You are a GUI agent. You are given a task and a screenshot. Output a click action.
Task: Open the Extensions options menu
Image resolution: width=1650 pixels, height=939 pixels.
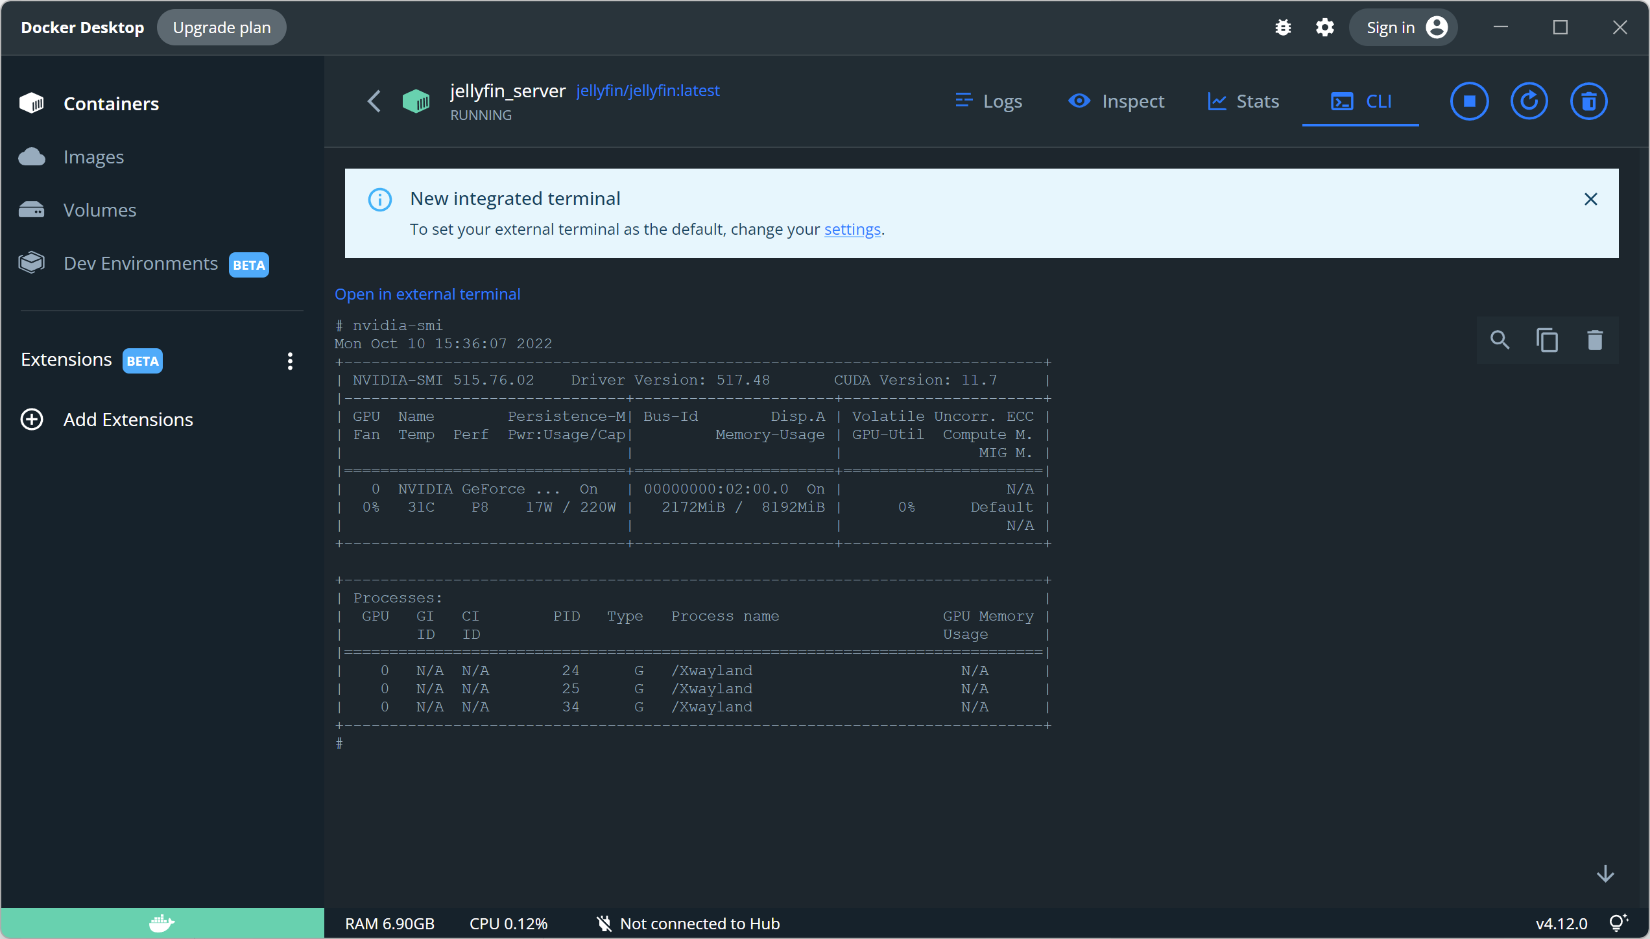point(290,361)
